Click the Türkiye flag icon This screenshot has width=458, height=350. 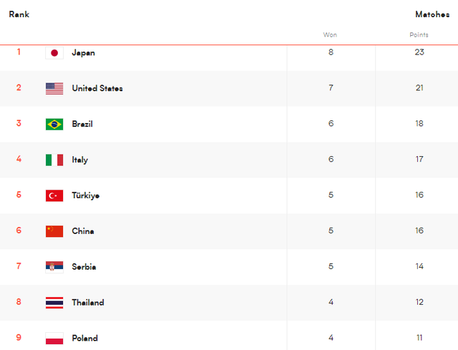[54, 195]
